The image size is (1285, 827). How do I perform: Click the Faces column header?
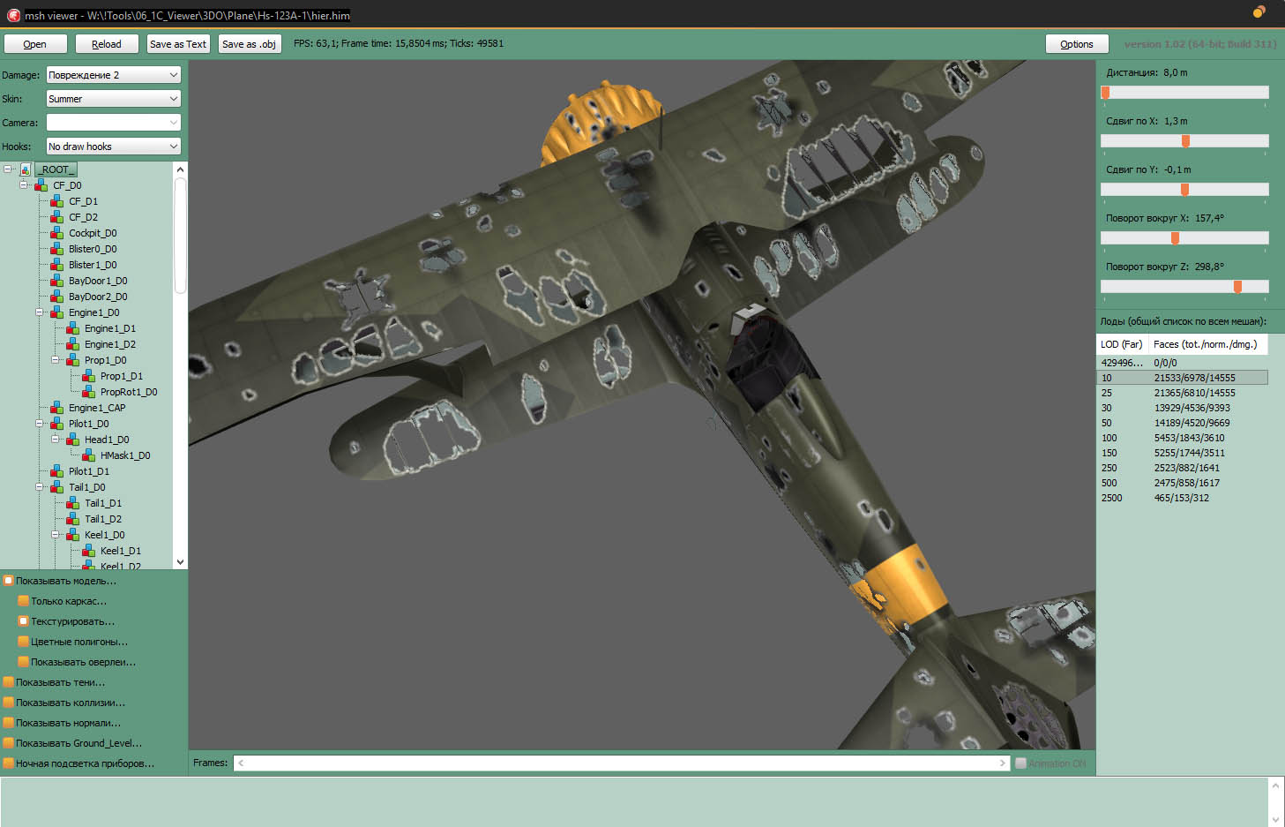1205,344
